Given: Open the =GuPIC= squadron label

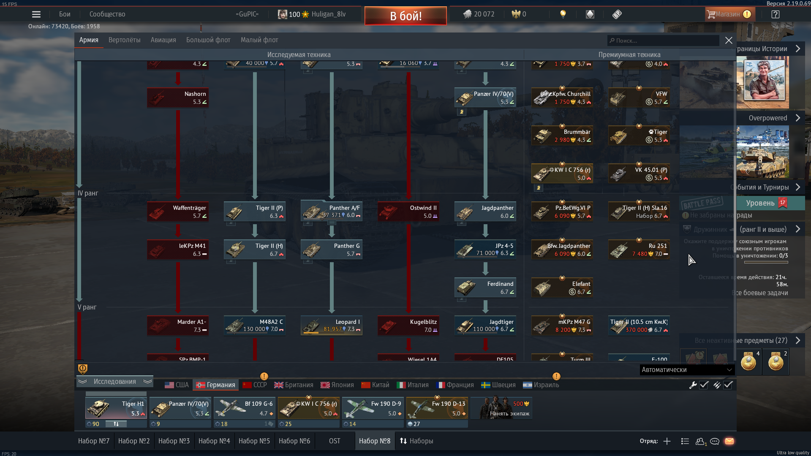Looking at the screenshot, I should tap(247, 14).
